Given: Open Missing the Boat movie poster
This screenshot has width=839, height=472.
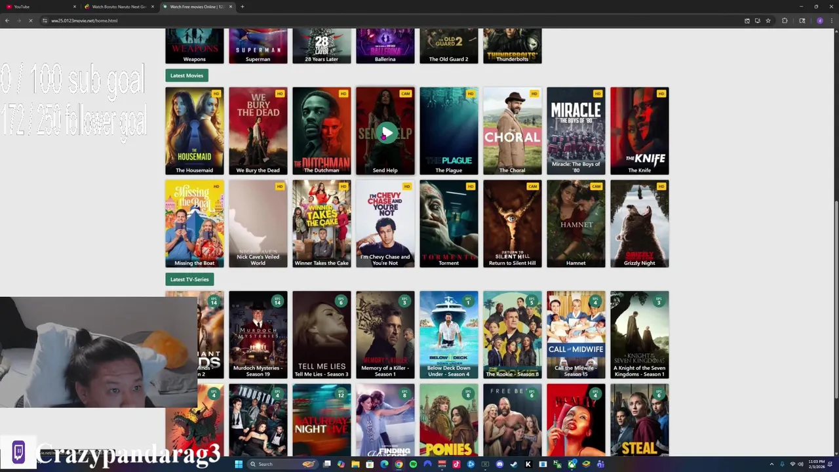Looking at the screenshot, I should coord(195,224).
